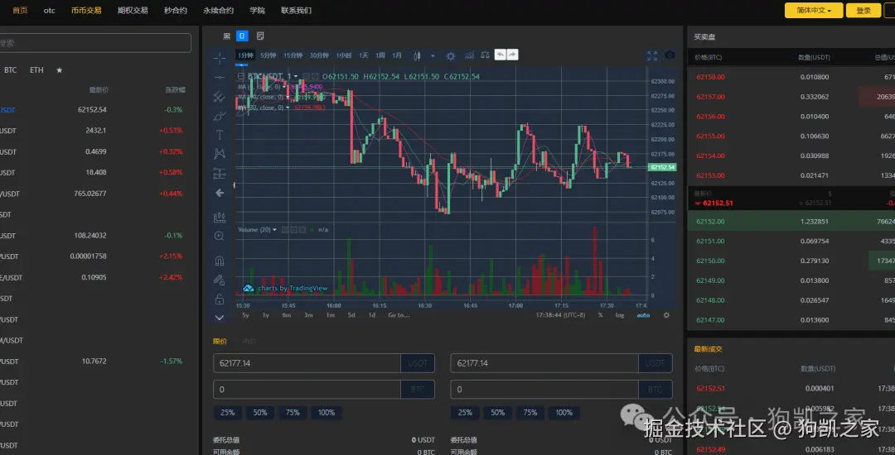The width and height of the screenshot is (895, 455).
Task: Undo last chart action
Action: (x=500, y=55)
